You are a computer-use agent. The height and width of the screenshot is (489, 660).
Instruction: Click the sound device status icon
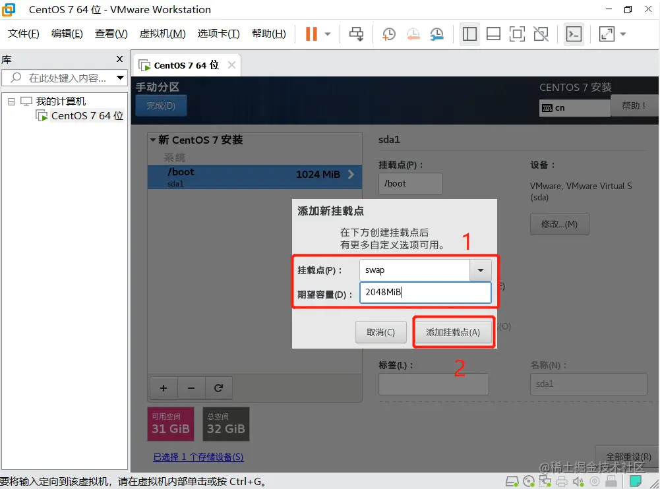(577, 482)
